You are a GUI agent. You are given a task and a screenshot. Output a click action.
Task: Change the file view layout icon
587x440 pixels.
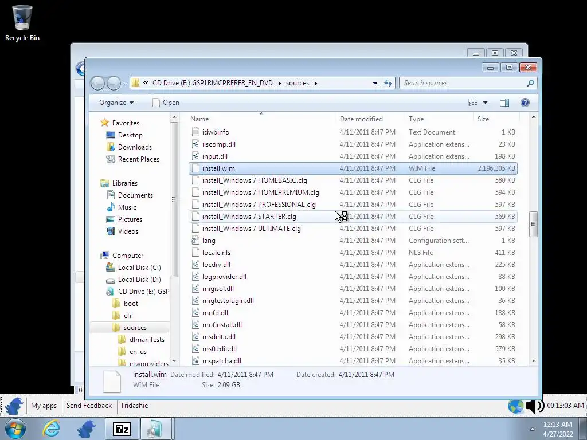tap(473, 103)
